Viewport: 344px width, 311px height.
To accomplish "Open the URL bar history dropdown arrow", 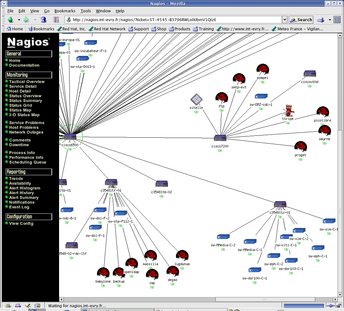I will pyautogui.click(x=284, y=19).
